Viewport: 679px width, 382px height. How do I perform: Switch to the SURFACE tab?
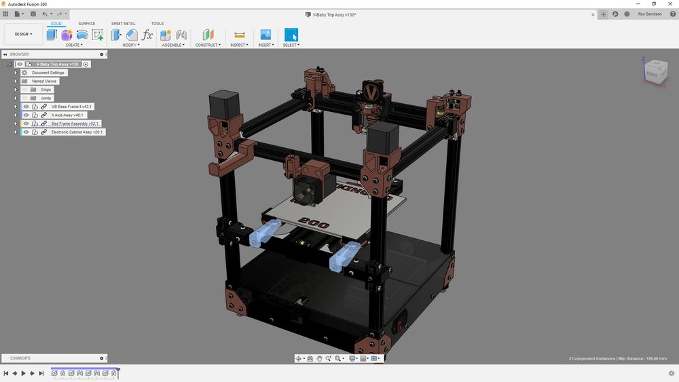[87, 23]
